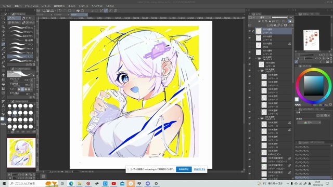Viewport: 333px width, 187px height.
Task: Select the move layer tool with cross arrows
Action: [3, 31]
